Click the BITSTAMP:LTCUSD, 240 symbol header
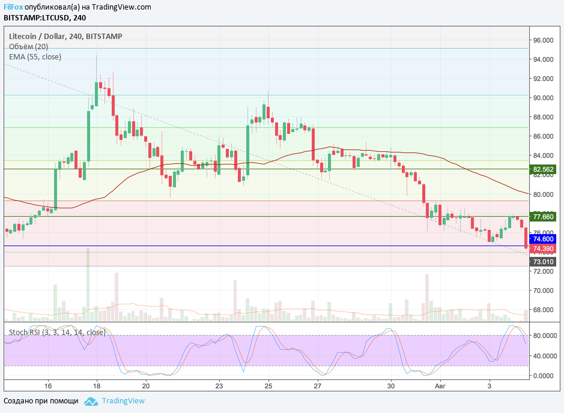564x413 pixels. click(x=45, y=18)
